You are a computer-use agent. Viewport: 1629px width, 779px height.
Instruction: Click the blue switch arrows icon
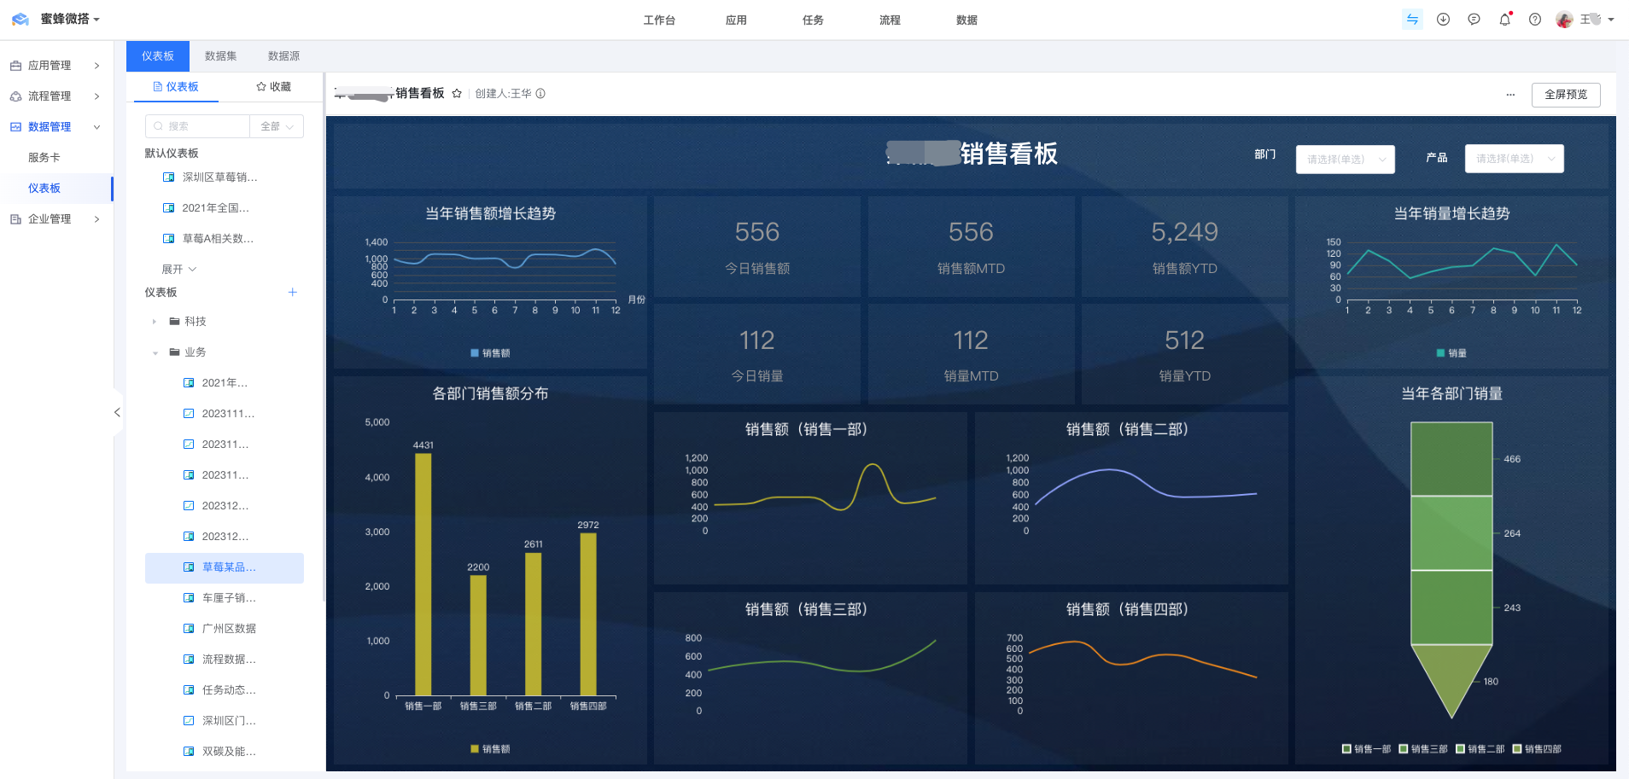point(1412,20)
